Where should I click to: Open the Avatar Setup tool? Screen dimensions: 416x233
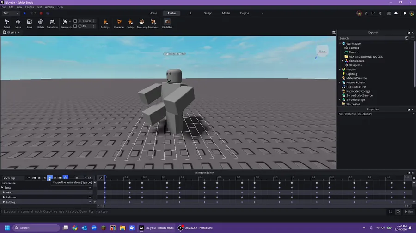[130, 23]
